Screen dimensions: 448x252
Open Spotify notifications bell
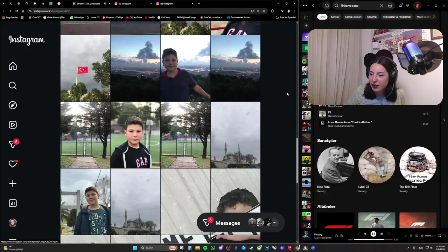pyautogui.click(x=400, y=6)
